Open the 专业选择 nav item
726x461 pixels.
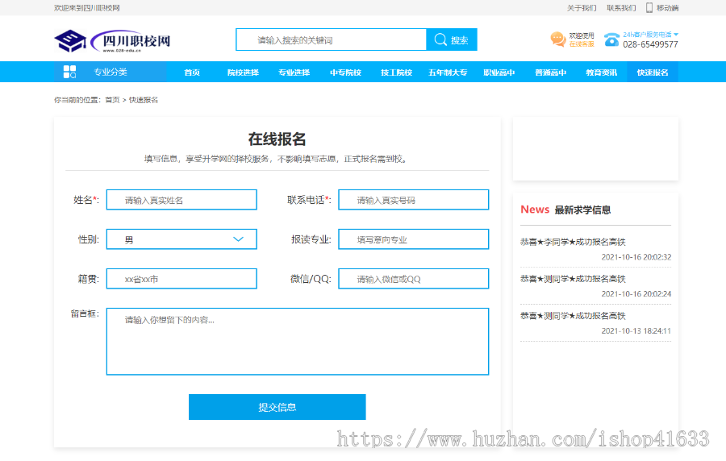tap(294, 73)
